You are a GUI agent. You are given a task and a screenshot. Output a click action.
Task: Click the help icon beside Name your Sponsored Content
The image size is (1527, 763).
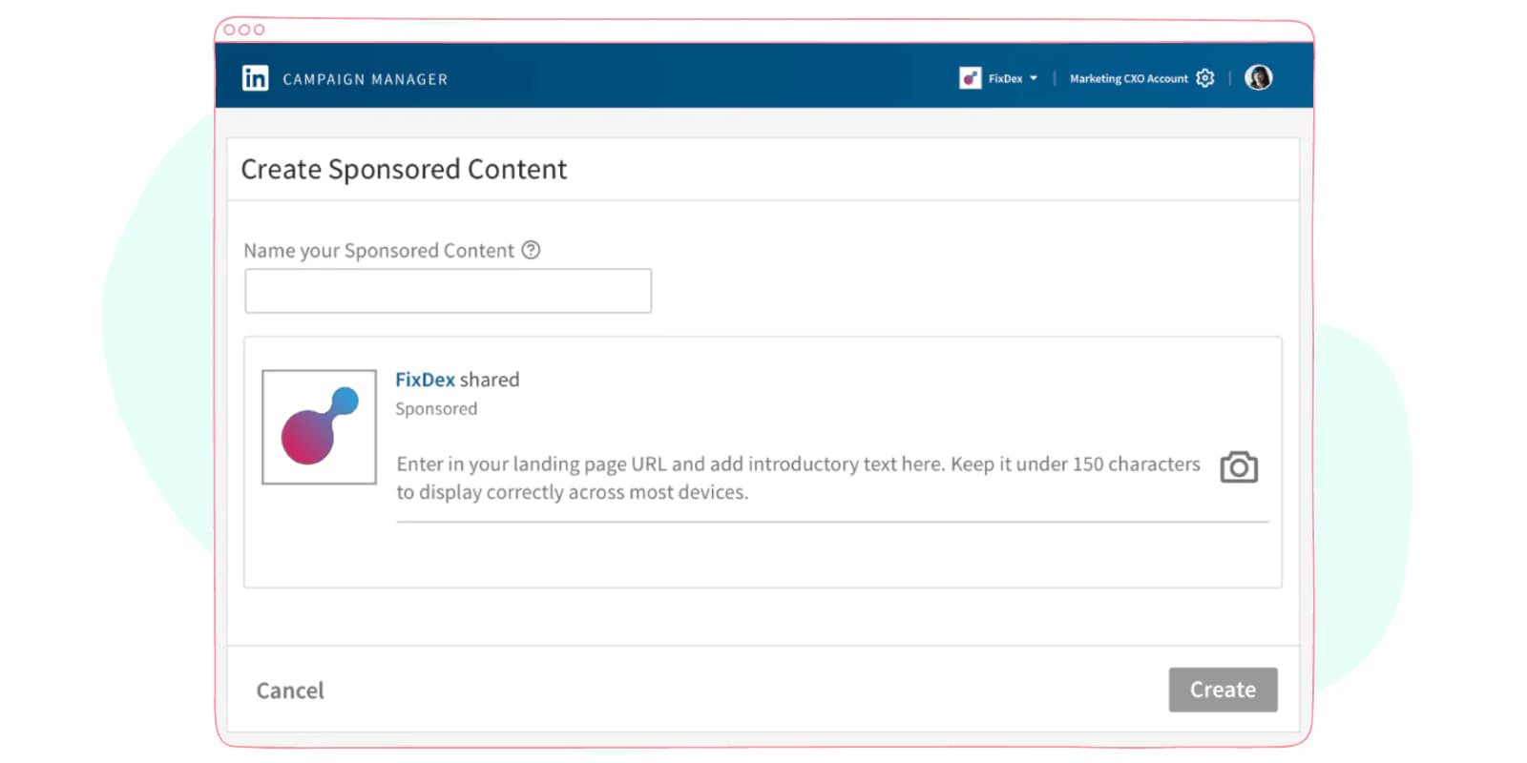pos(531,250)
